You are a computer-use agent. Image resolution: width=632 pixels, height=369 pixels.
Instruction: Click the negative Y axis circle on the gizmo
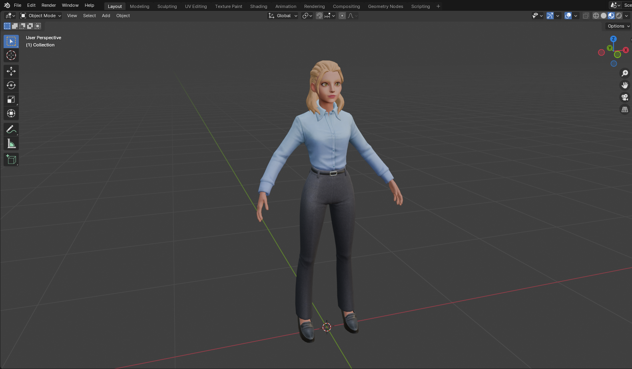click(618, 54)
